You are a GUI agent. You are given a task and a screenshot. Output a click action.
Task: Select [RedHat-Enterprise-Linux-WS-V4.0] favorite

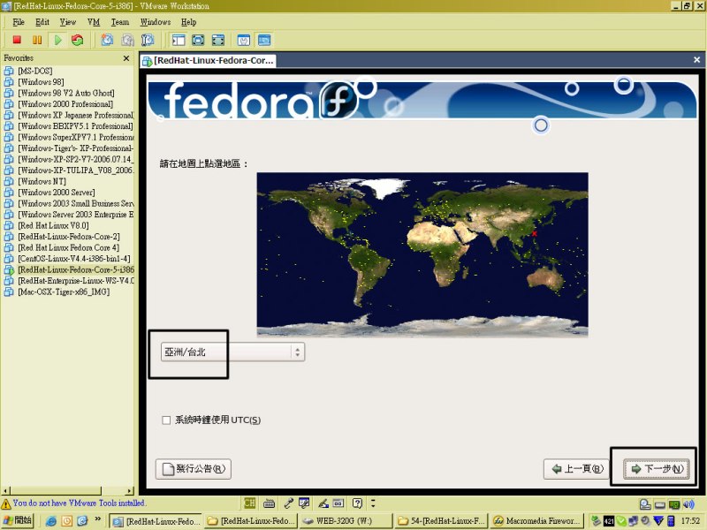click(75, 281)
